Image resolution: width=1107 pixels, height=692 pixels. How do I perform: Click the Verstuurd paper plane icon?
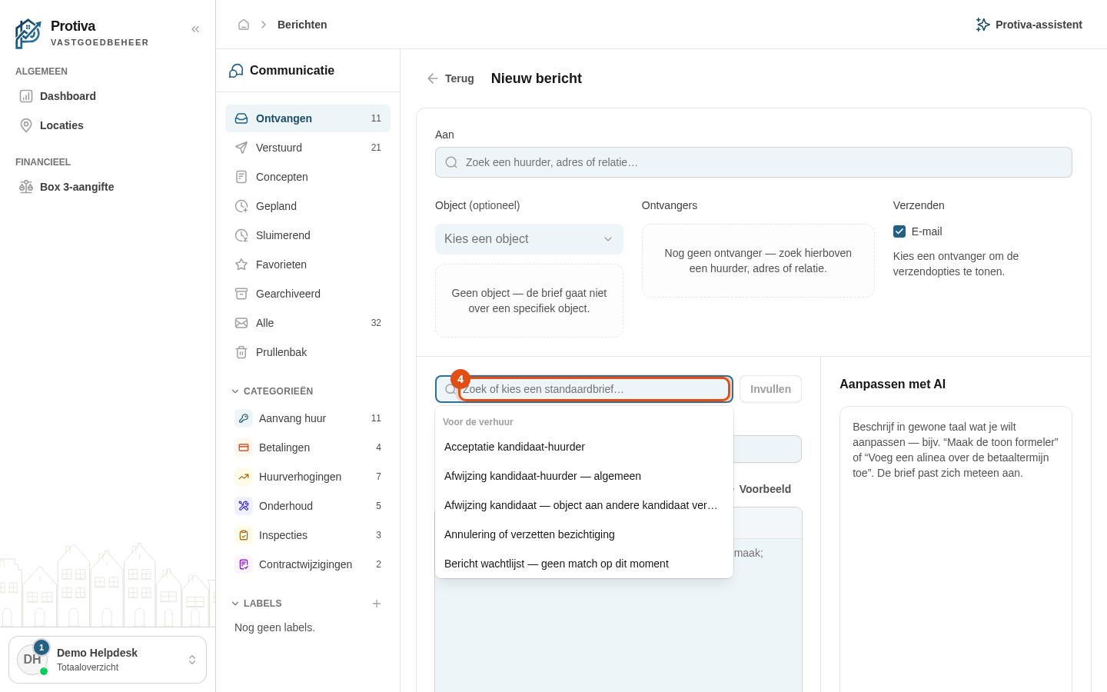tap(241, 148)
